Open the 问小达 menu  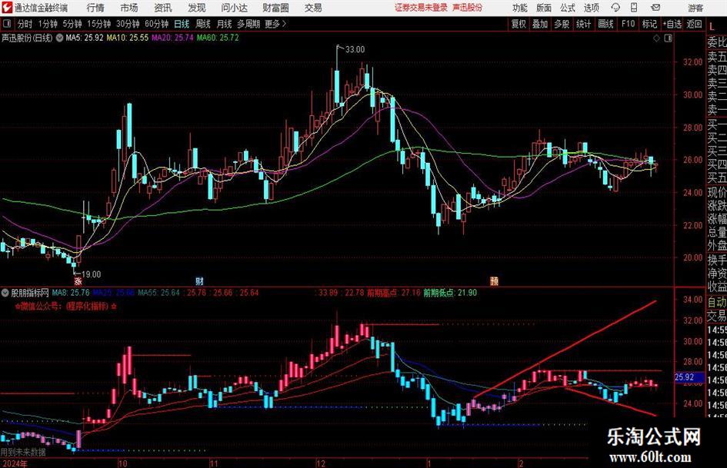click(x=234, y=8)
